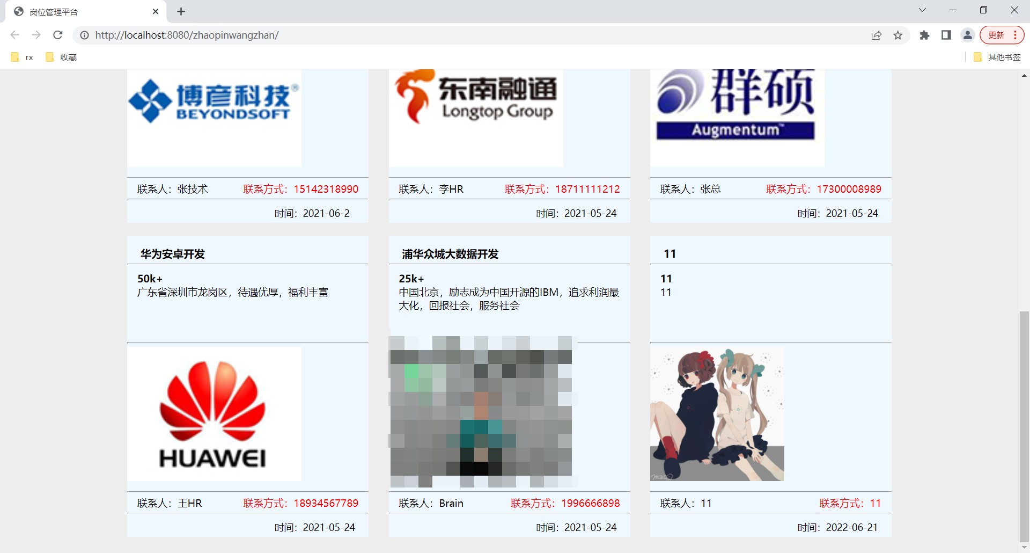Viewport: 1030px width, 553px height.
Task: Select contact name 张总
Action: click(x=710, y=189)
